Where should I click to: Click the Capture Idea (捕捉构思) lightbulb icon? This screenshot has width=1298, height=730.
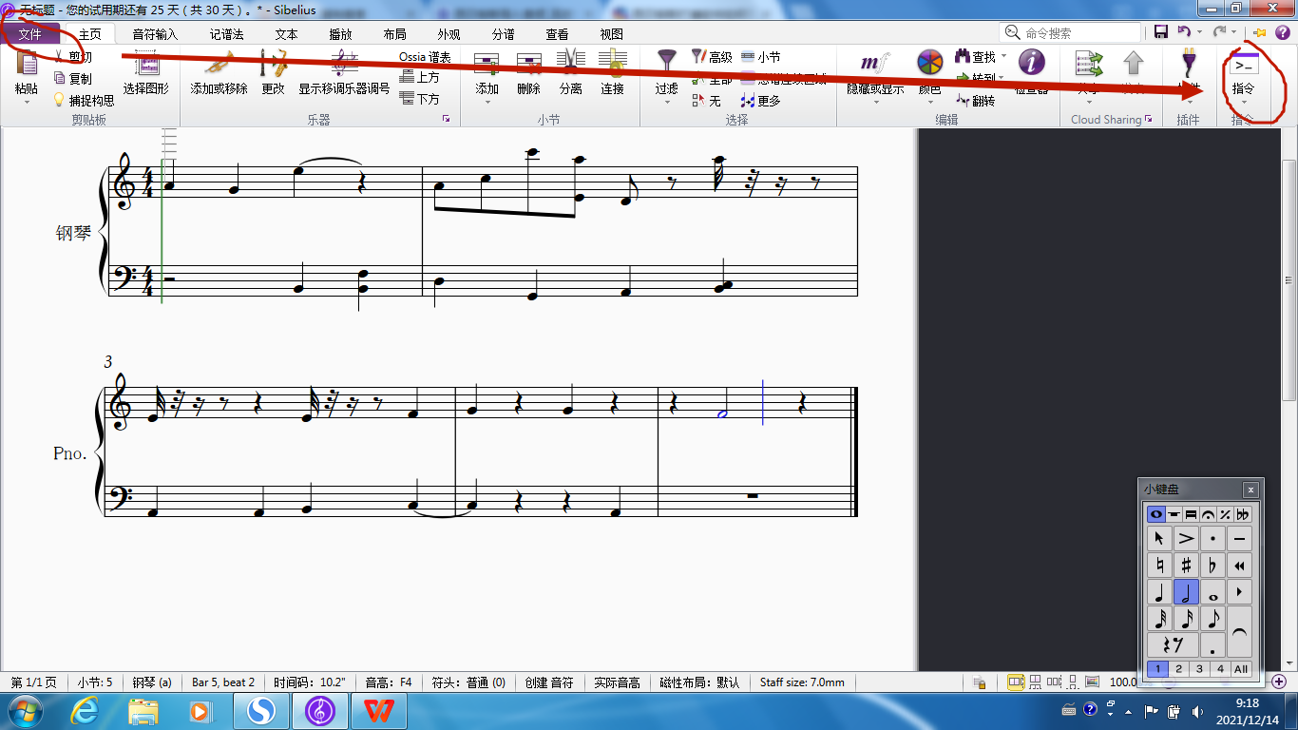tap(60, 100)
